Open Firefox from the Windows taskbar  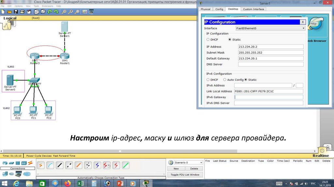(68, 183)
